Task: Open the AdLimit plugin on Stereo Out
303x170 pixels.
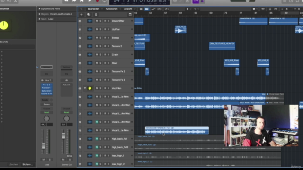Action: point(66,85)
